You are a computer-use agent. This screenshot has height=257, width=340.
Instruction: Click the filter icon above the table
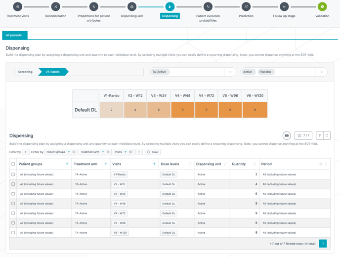[320, 135]
